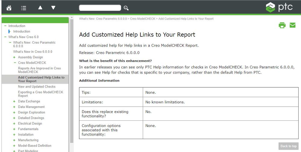Click the Back to top button
Viewport: 301px width, 152px height.
pos(288,146)
